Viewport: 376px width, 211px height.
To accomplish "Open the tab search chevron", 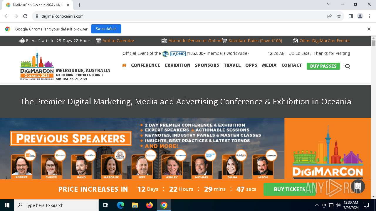I will [329, 4].
